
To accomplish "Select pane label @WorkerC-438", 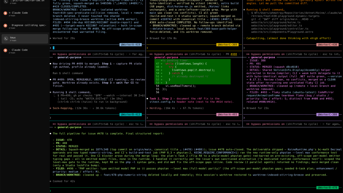I will click(x=327, y=44).
